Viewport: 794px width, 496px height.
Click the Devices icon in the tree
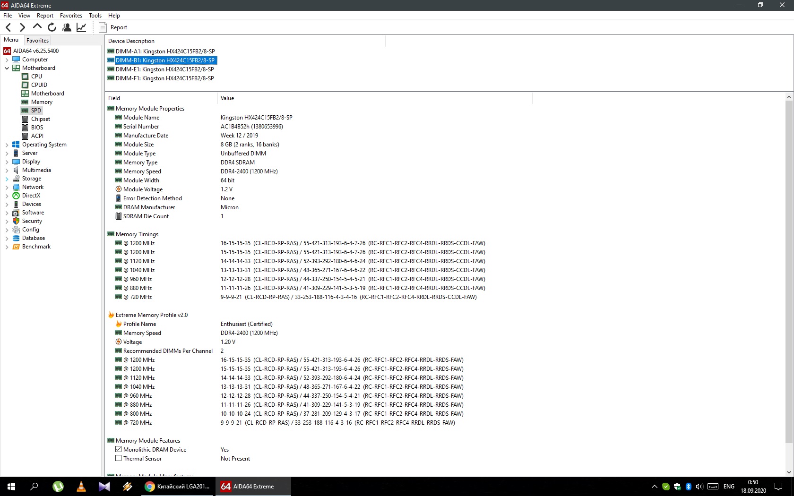pyautogui.click(x=16, y=204)
